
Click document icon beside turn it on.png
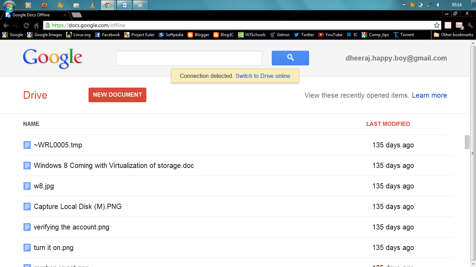27,248
